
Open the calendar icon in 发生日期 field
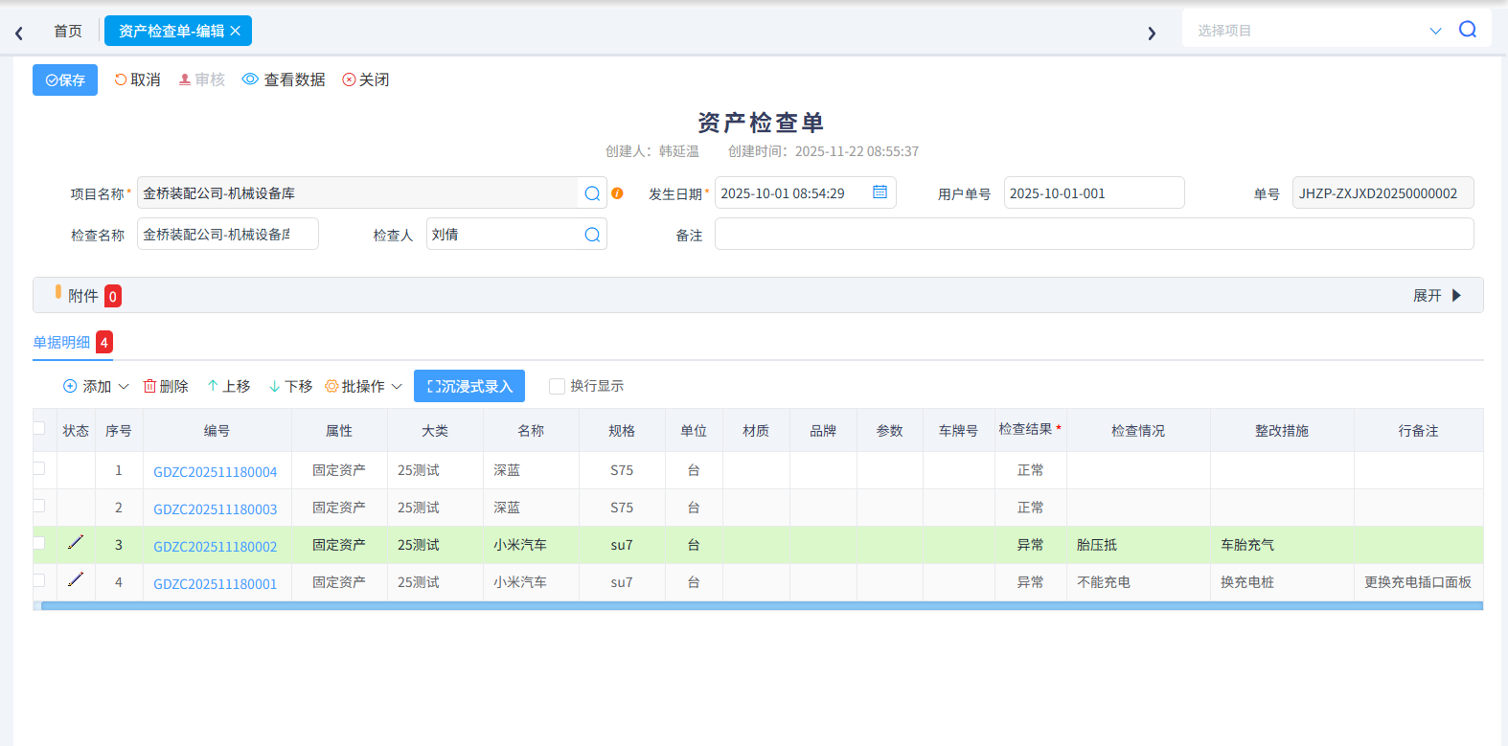(x=880, y=192)
